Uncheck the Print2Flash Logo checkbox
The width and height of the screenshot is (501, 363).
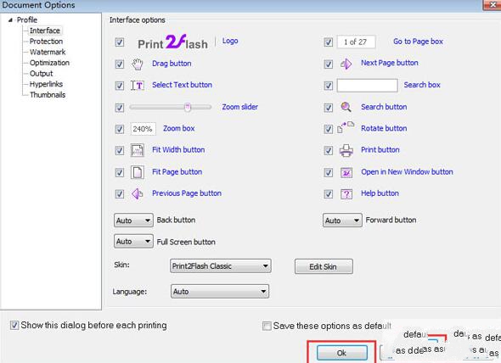click(120, 42)
